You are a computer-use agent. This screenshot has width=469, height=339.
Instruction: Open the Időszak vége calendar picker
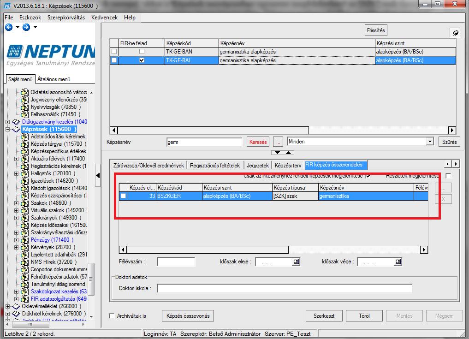pos(398,262)
